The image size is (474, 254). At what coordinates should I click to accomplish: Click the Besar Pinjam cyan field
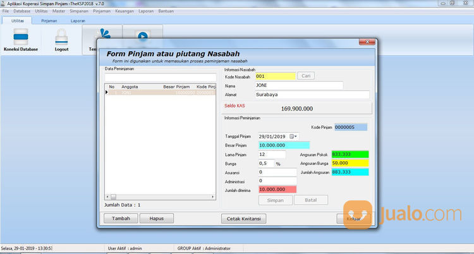[x=284, y=145]
